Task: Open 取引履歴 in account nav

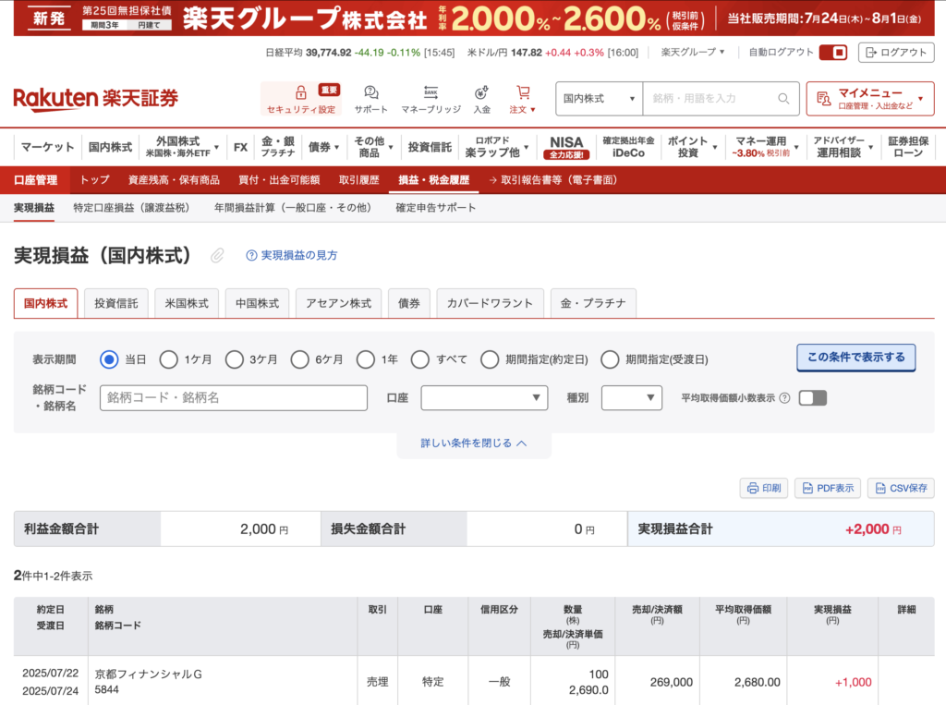Action: coord(359,180)
